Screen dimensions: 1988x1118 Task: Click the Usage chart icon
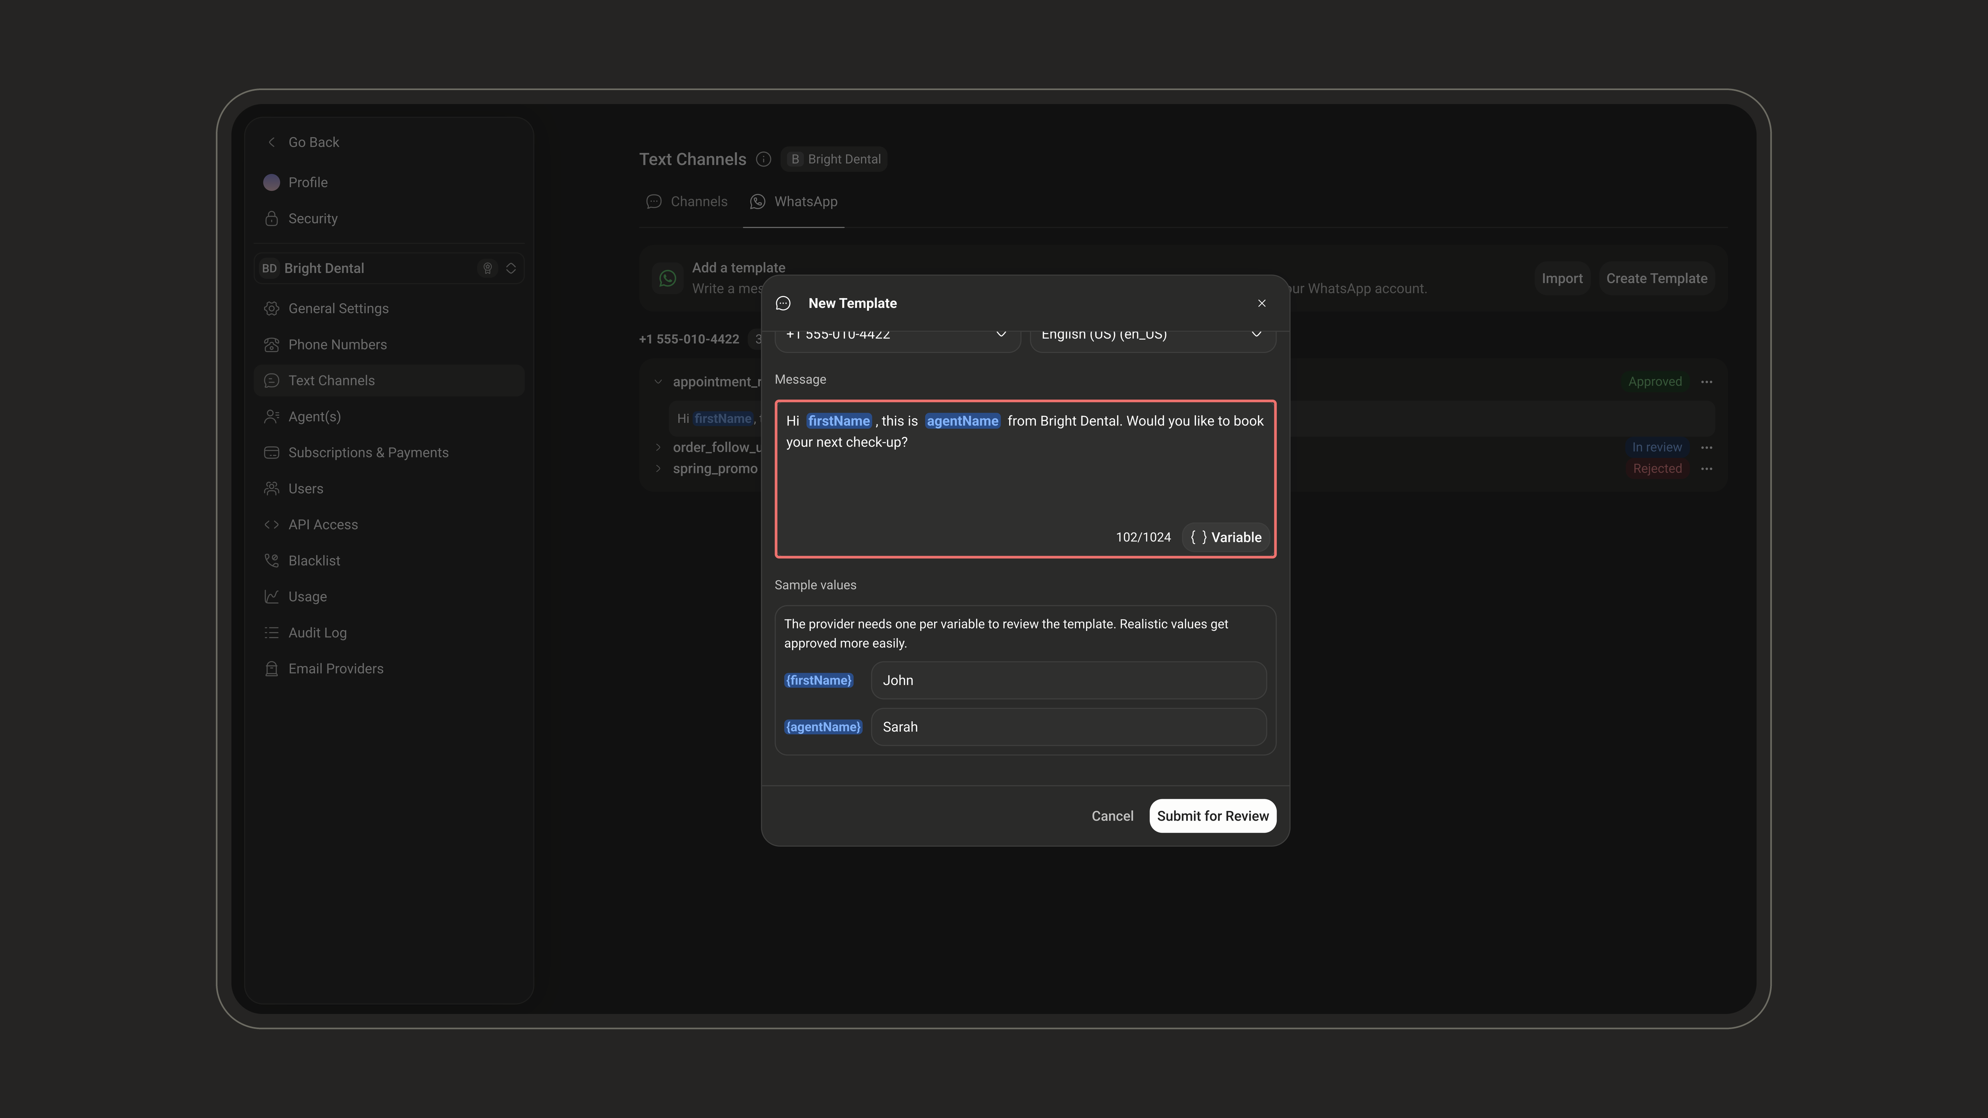[271, 596]
